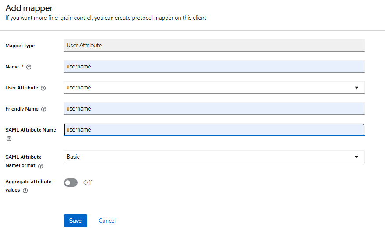Click the Aggregate attribute values label text
This screenshot has width=385, height=246.
point(28,182)
